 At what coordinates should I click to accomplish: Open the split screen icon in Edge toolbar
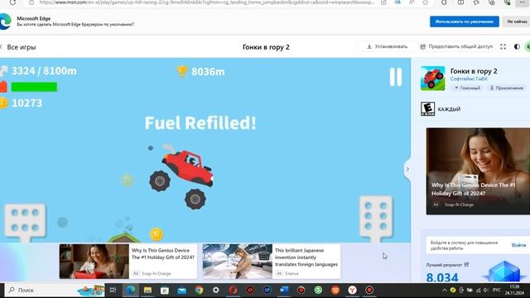click(x=460, y=2)
